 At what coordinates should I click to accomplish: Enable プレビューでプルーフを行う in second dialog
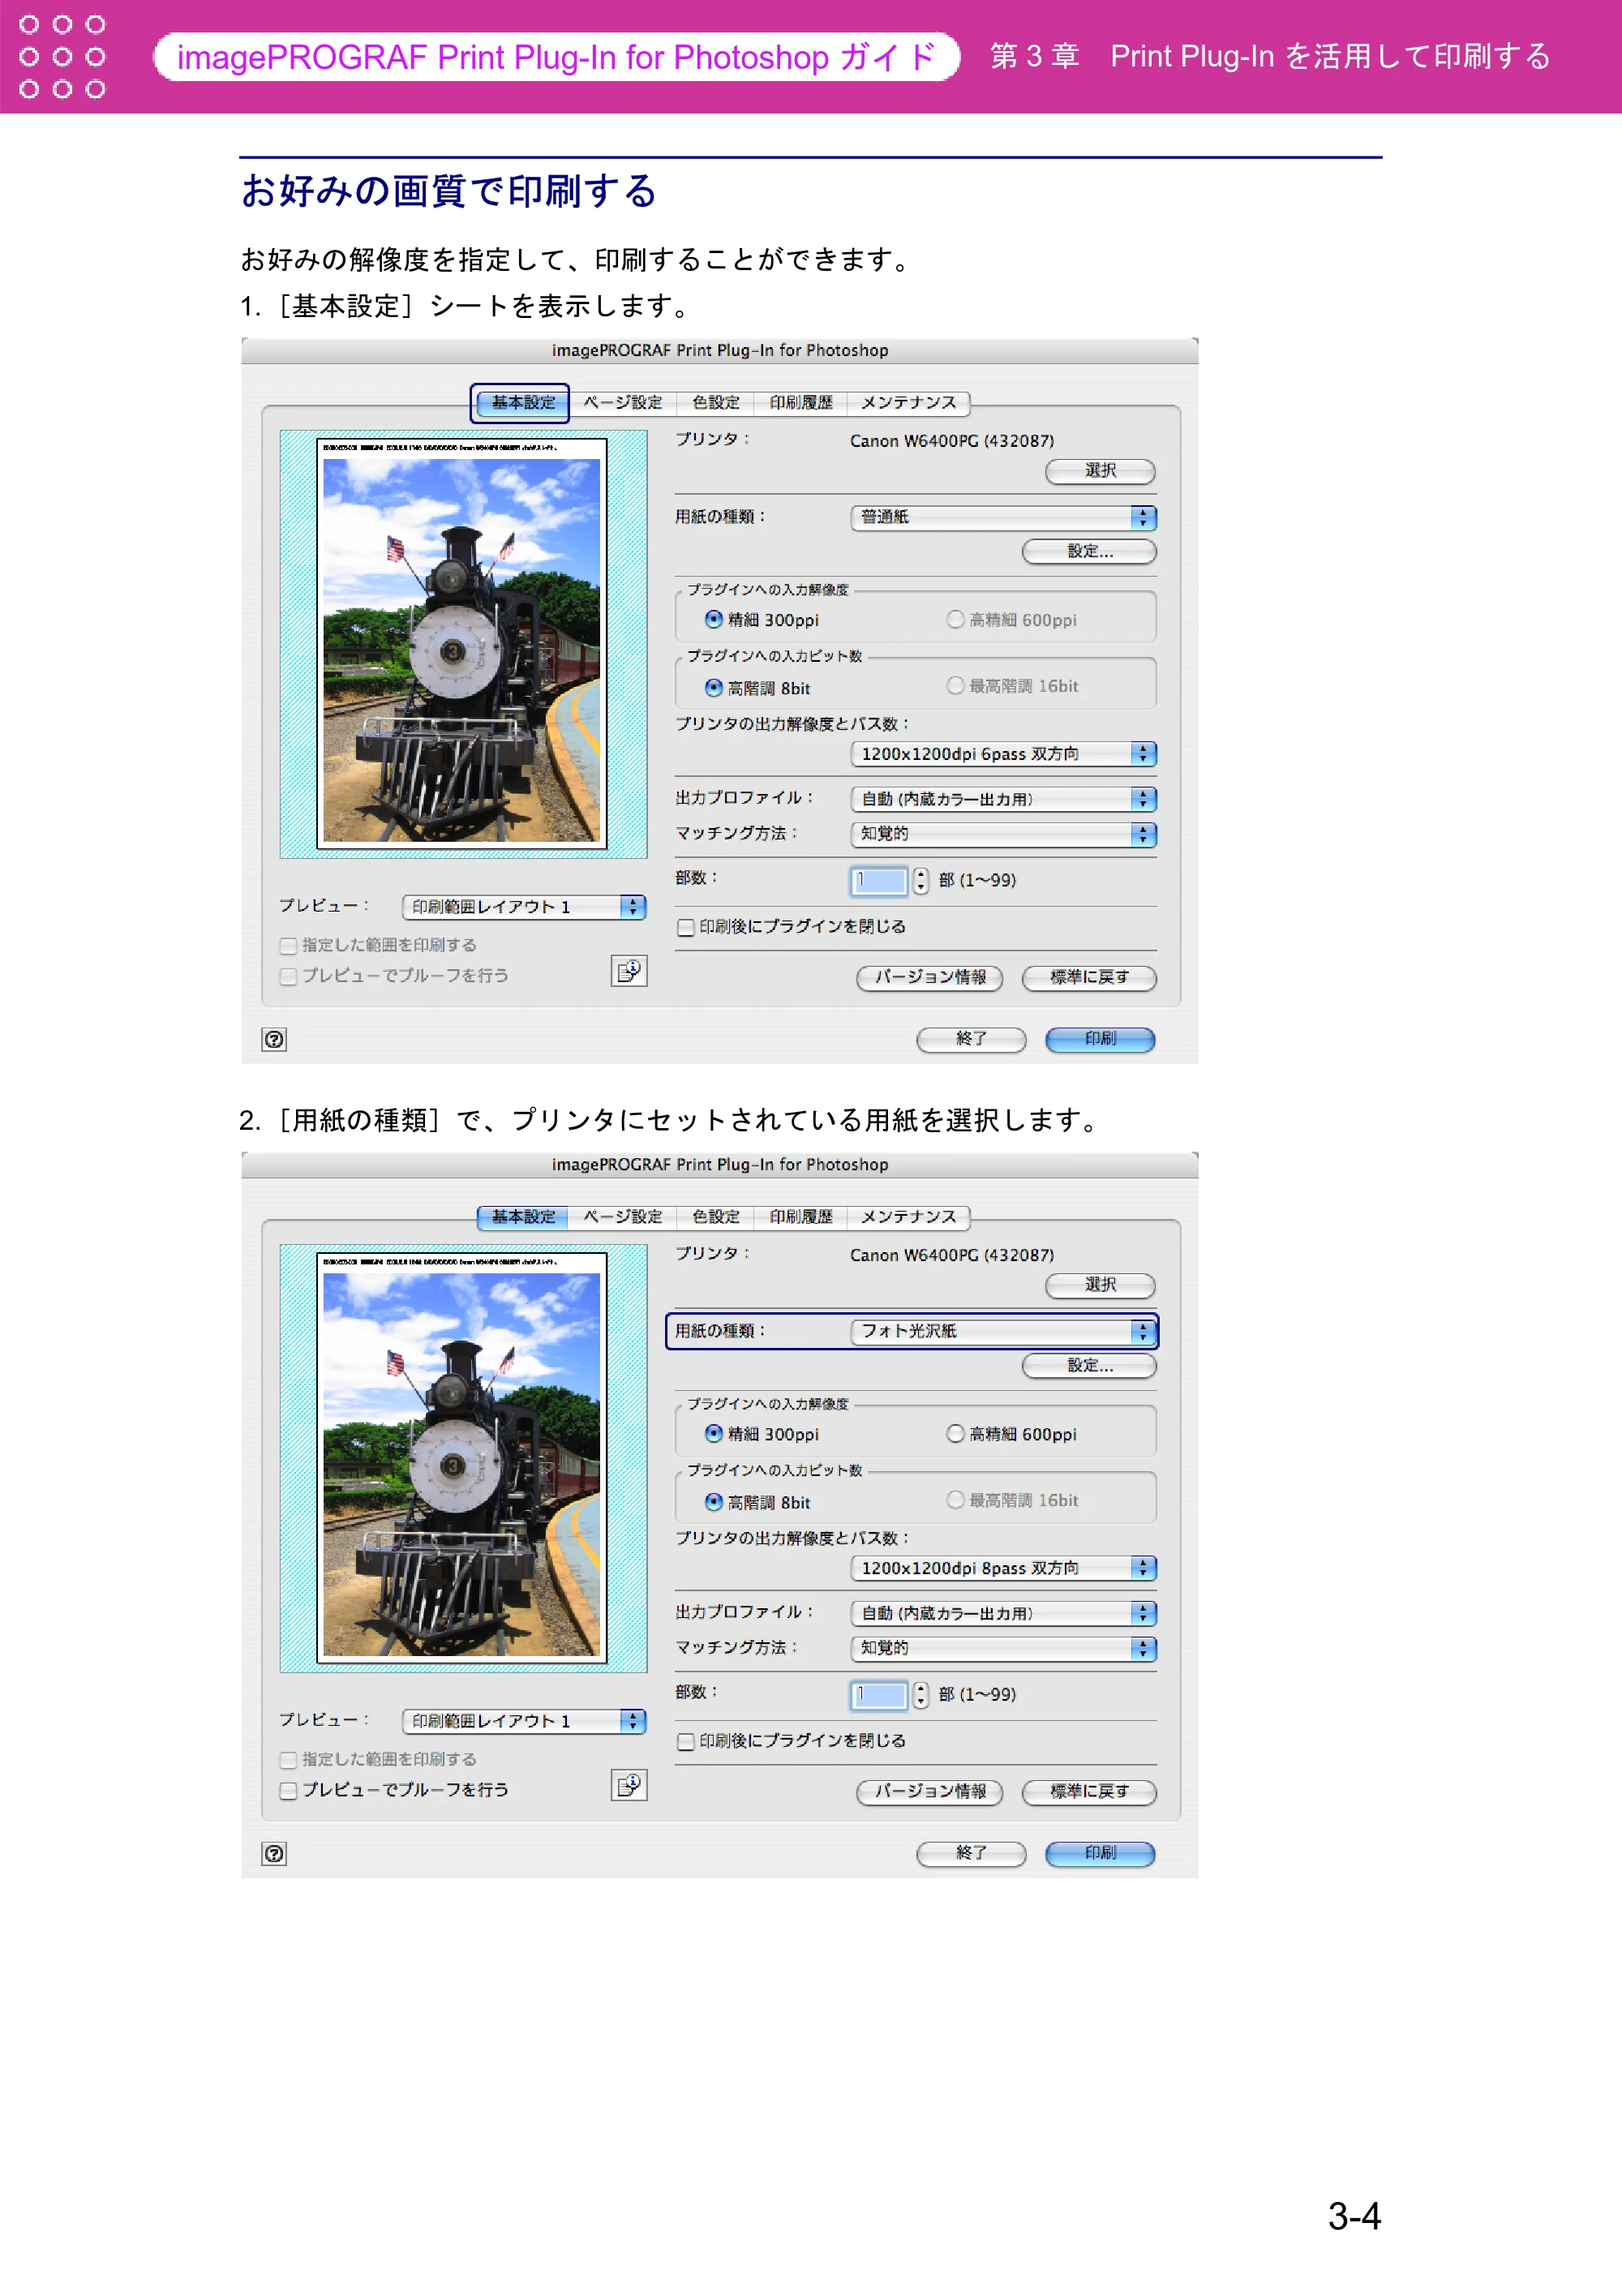[x=288, y=1790]
